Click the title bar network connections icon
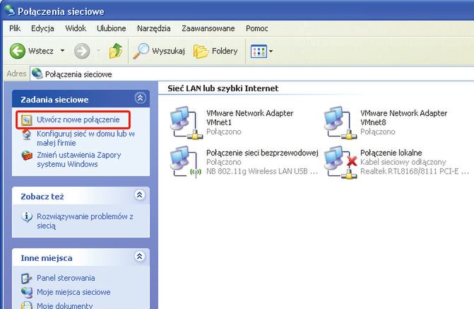The width and height of the screenshot is (474, 309). point(10,11)
